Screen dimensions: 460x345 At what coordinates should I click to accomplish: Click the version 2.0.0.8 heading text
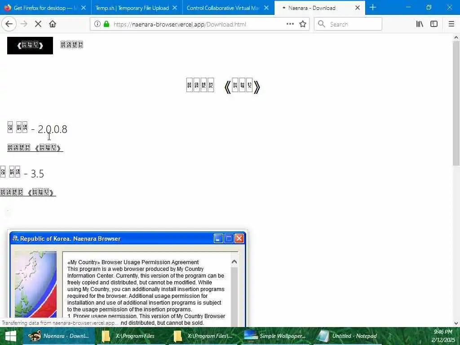click(x=37, y=128)
